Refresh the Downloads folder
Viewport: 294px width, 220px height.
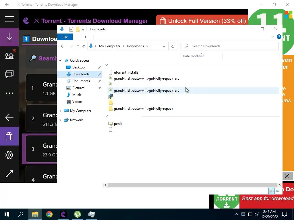coord(173,46)
